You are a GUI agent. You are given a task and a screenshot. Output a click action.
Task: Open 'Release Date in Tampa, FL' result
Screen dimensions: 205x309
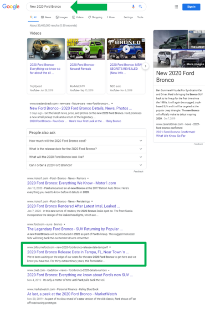(78, 252)
